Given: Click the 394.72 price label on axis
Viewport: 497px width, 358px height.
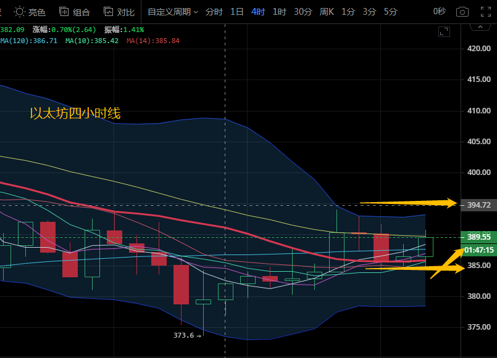Looking at the screenshot, I should pos(479,205).
